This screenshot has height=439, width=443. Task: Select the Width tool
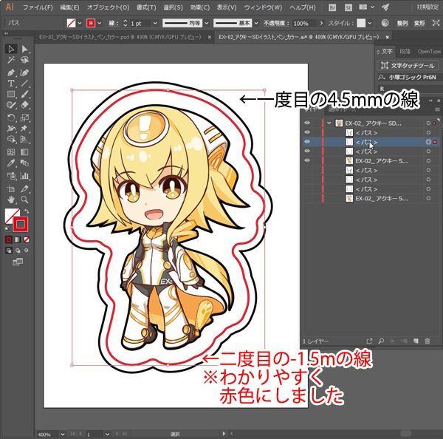click(11, 129)
